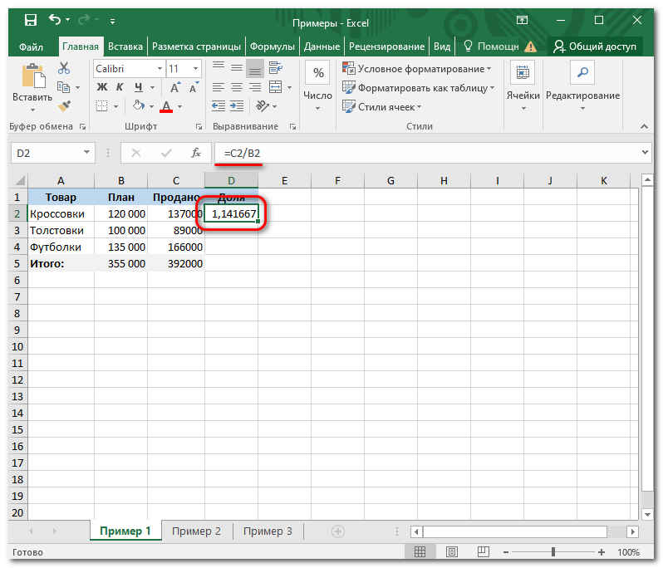Open the font size 11 dropdown
Image resolution: width=663 pixels, height=568 pixels.
pos(195,68)
